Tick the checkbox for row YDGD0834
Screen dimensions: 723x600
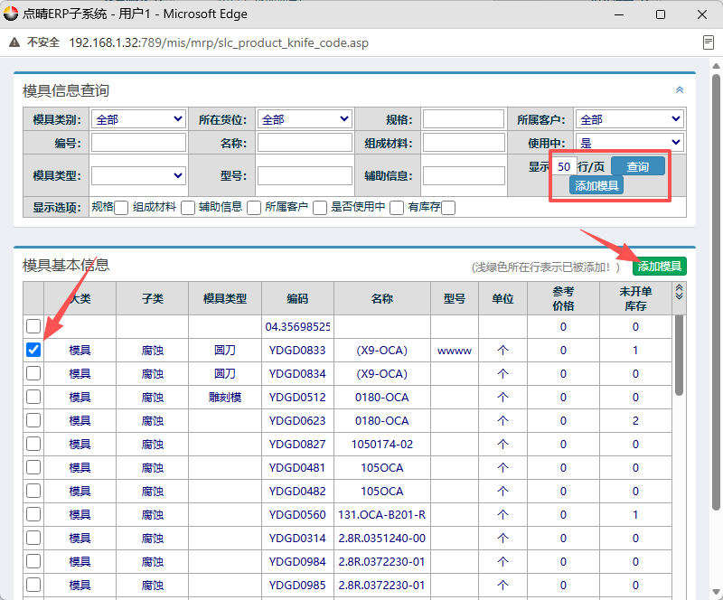pyautogui.click(x=33, y=373)
